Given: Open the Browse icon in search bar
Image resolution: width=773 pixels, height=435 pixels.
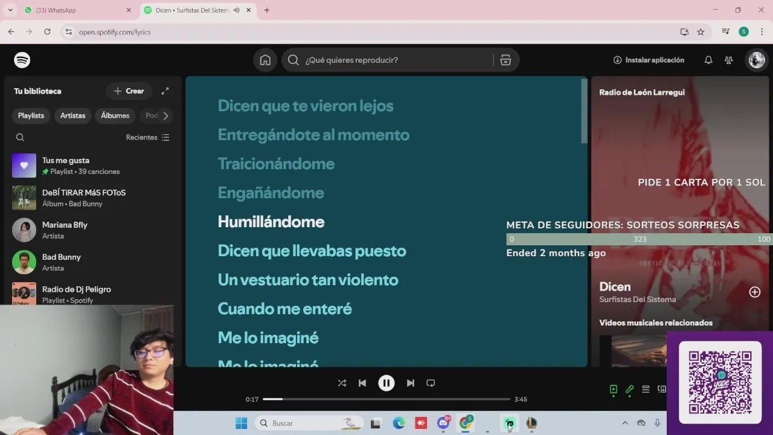Looking at the screenshot, I should pos(505,60).
